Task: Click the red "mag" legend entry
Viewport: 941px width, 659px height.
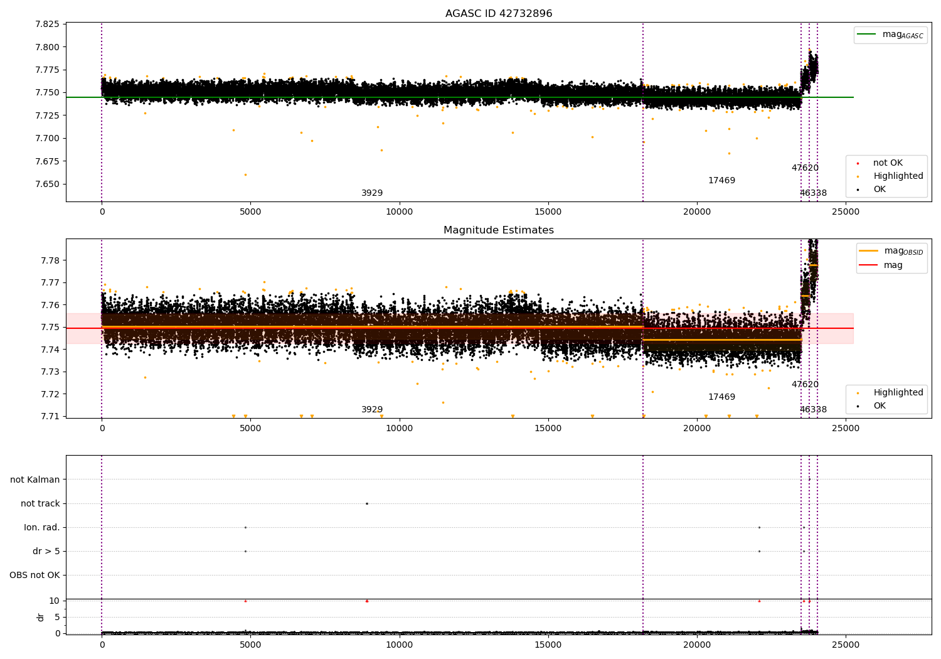Action: click(x=881, y=265)
